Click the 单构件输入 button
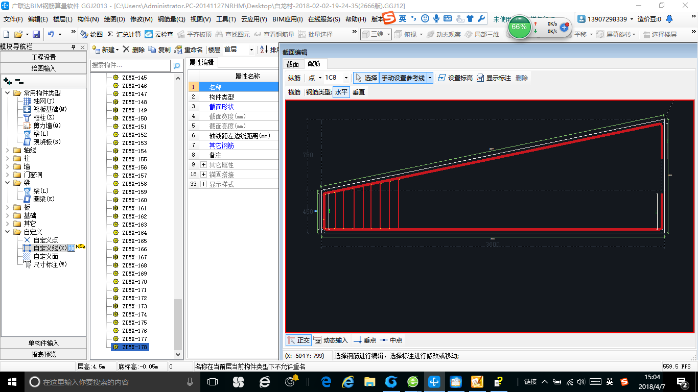This screenshot has width=698, height=392. coord(43,343)
